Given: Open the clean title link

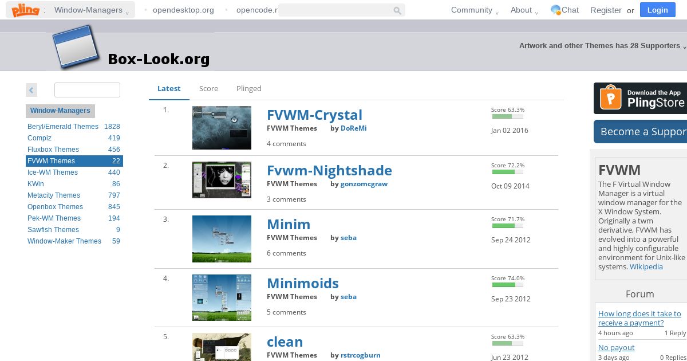Looking at the screenshot, I should pos(285,342).
